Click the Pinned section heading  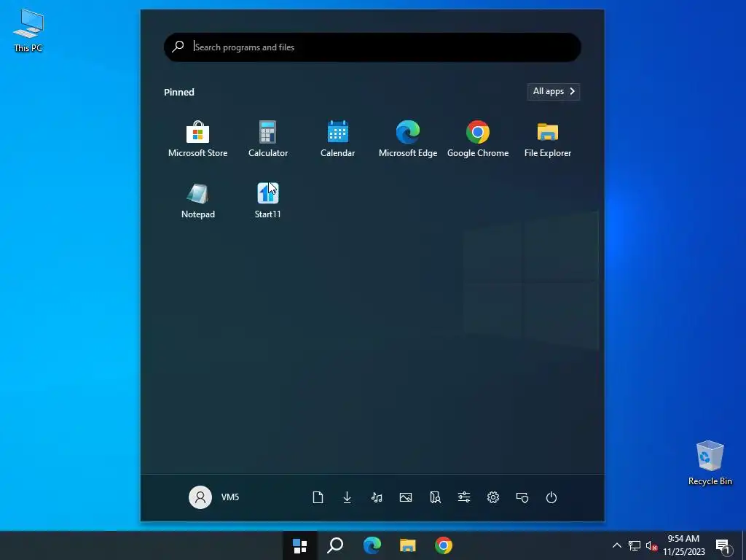[179, 92]
